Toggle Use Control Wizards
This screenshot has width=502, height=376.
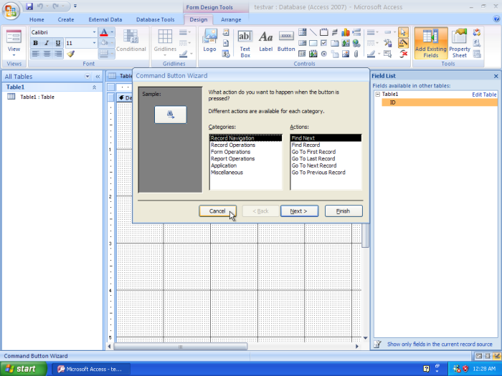[403, 43]
